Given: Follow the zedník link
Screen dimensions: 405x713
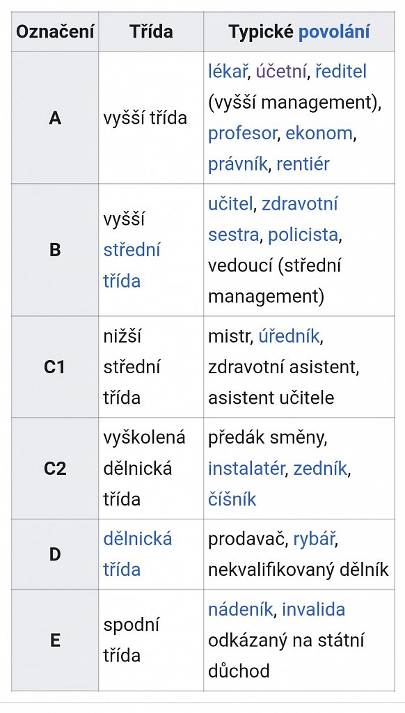Looking at the screenshot, I should 321,469.
